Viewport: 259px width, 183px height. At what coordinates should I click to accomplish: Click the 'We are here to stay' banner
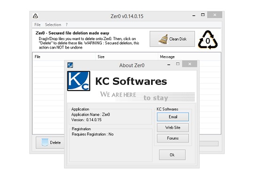tap(147, 96)
